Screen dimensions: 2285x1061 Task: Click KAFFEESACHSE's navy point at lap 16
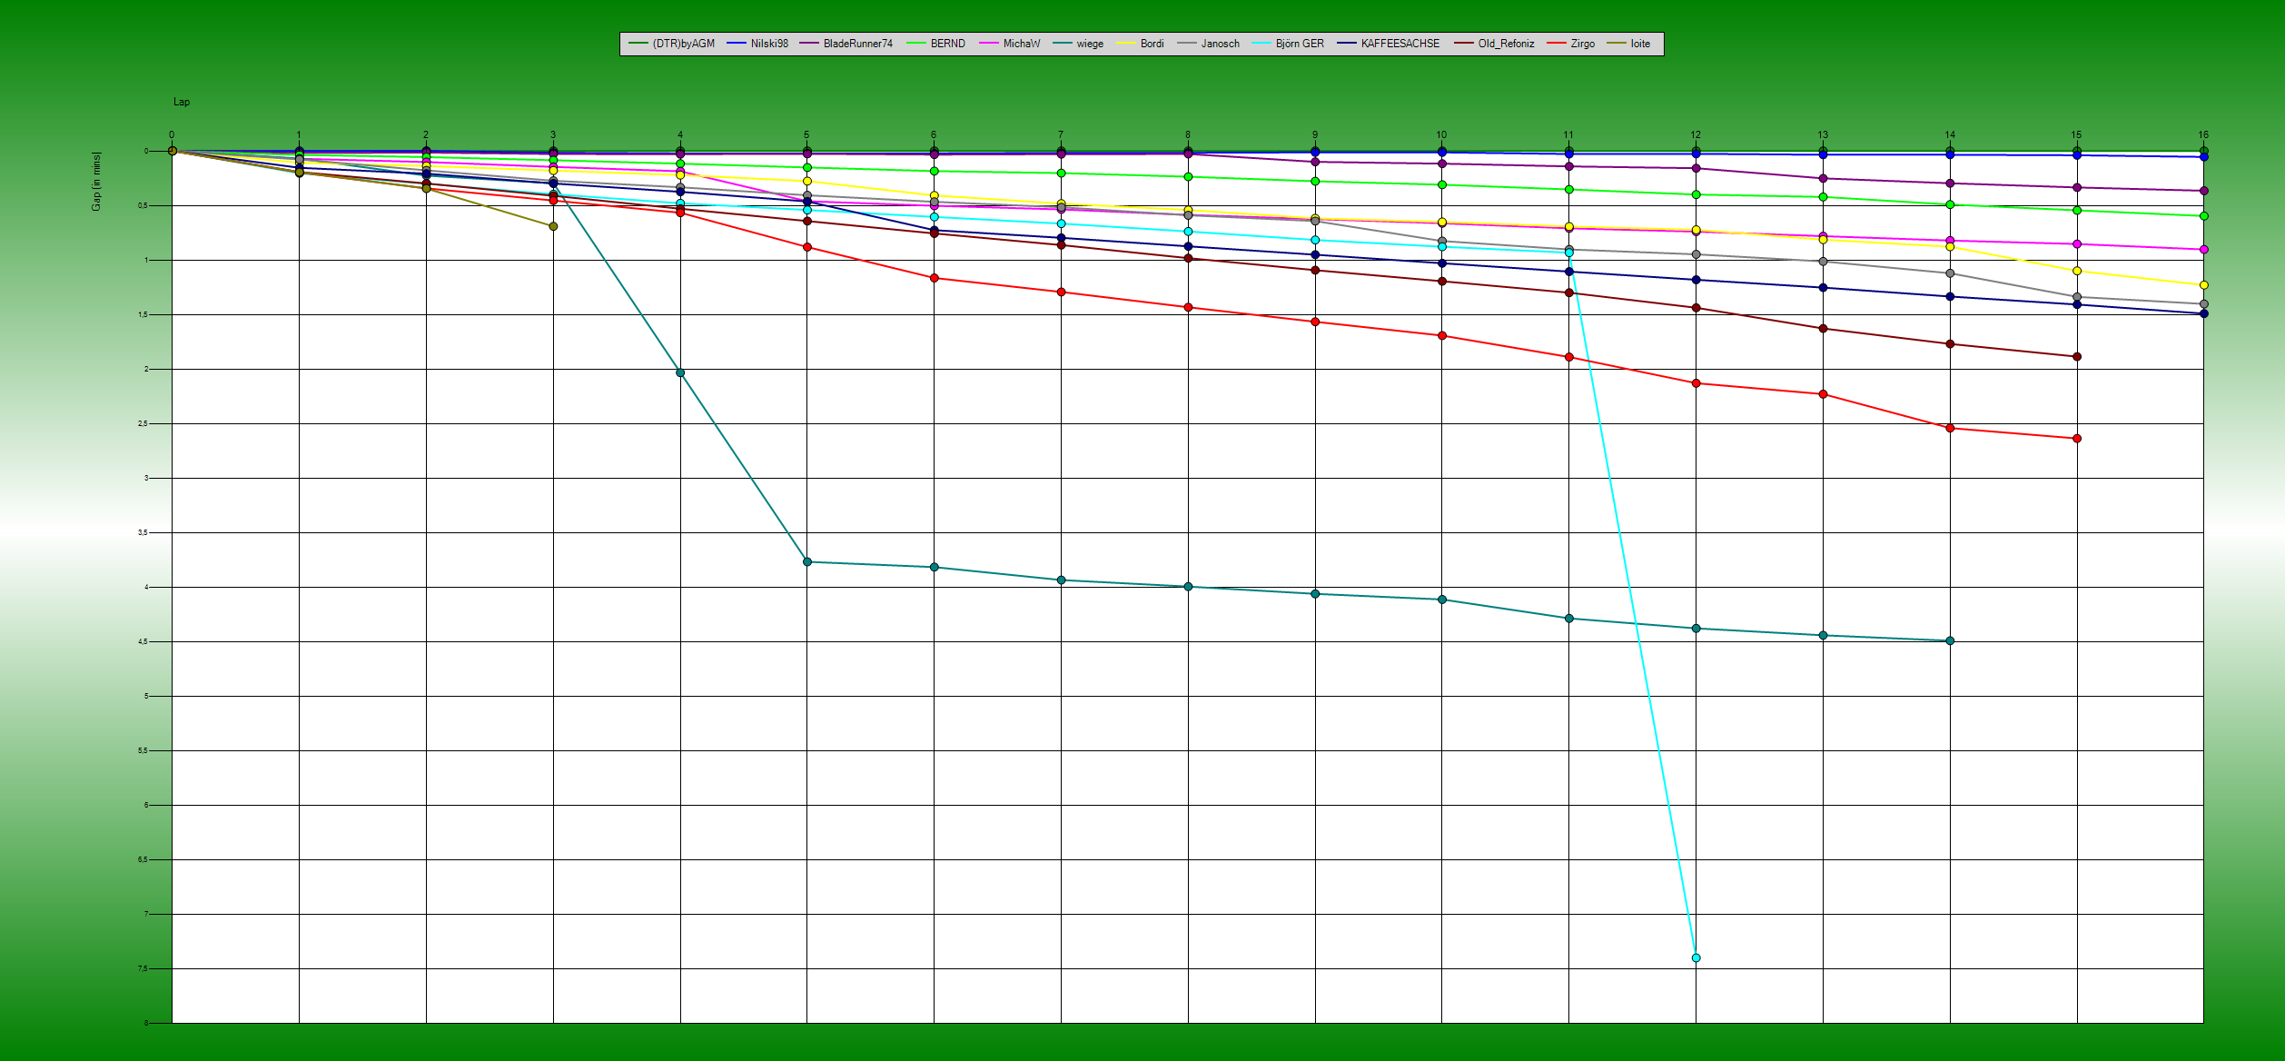pos(2204,313)
